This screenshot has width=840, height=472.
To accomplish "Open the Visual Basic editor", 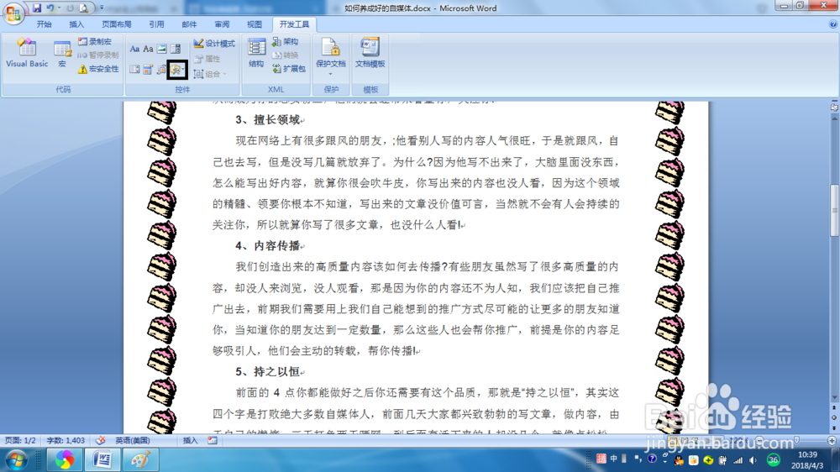I will pos(27,53).
